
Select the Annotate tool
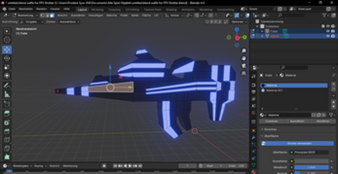tap(7, 86)
